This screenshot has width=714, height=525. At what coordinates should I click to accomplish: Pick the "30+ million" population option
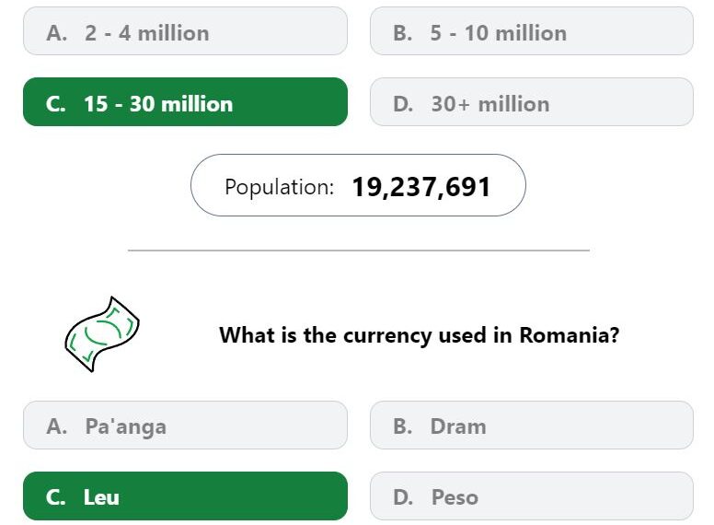[532, 101]
